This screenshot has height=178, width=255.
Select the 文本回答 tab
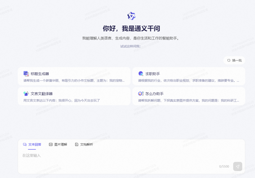tap(32, 144)
